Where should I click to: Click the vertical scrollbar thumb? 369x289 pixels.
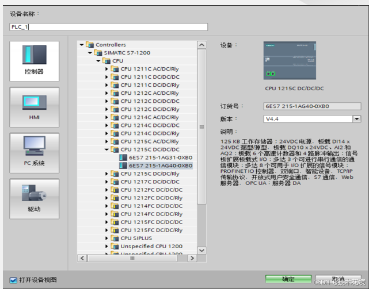tap(201, 127)
